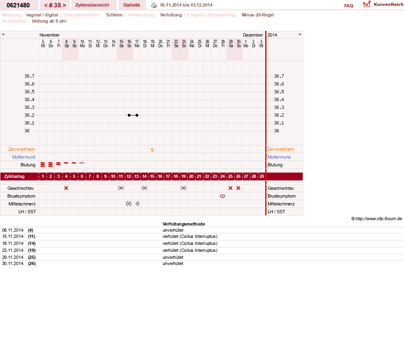This screenshot has width=404, height=355.
Task: Click the previous-cycle arrow before #38
Action: pos(46,5)
